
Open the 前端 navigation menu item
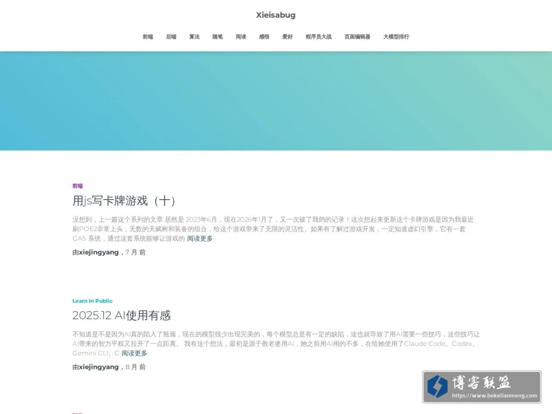(148, 37)
